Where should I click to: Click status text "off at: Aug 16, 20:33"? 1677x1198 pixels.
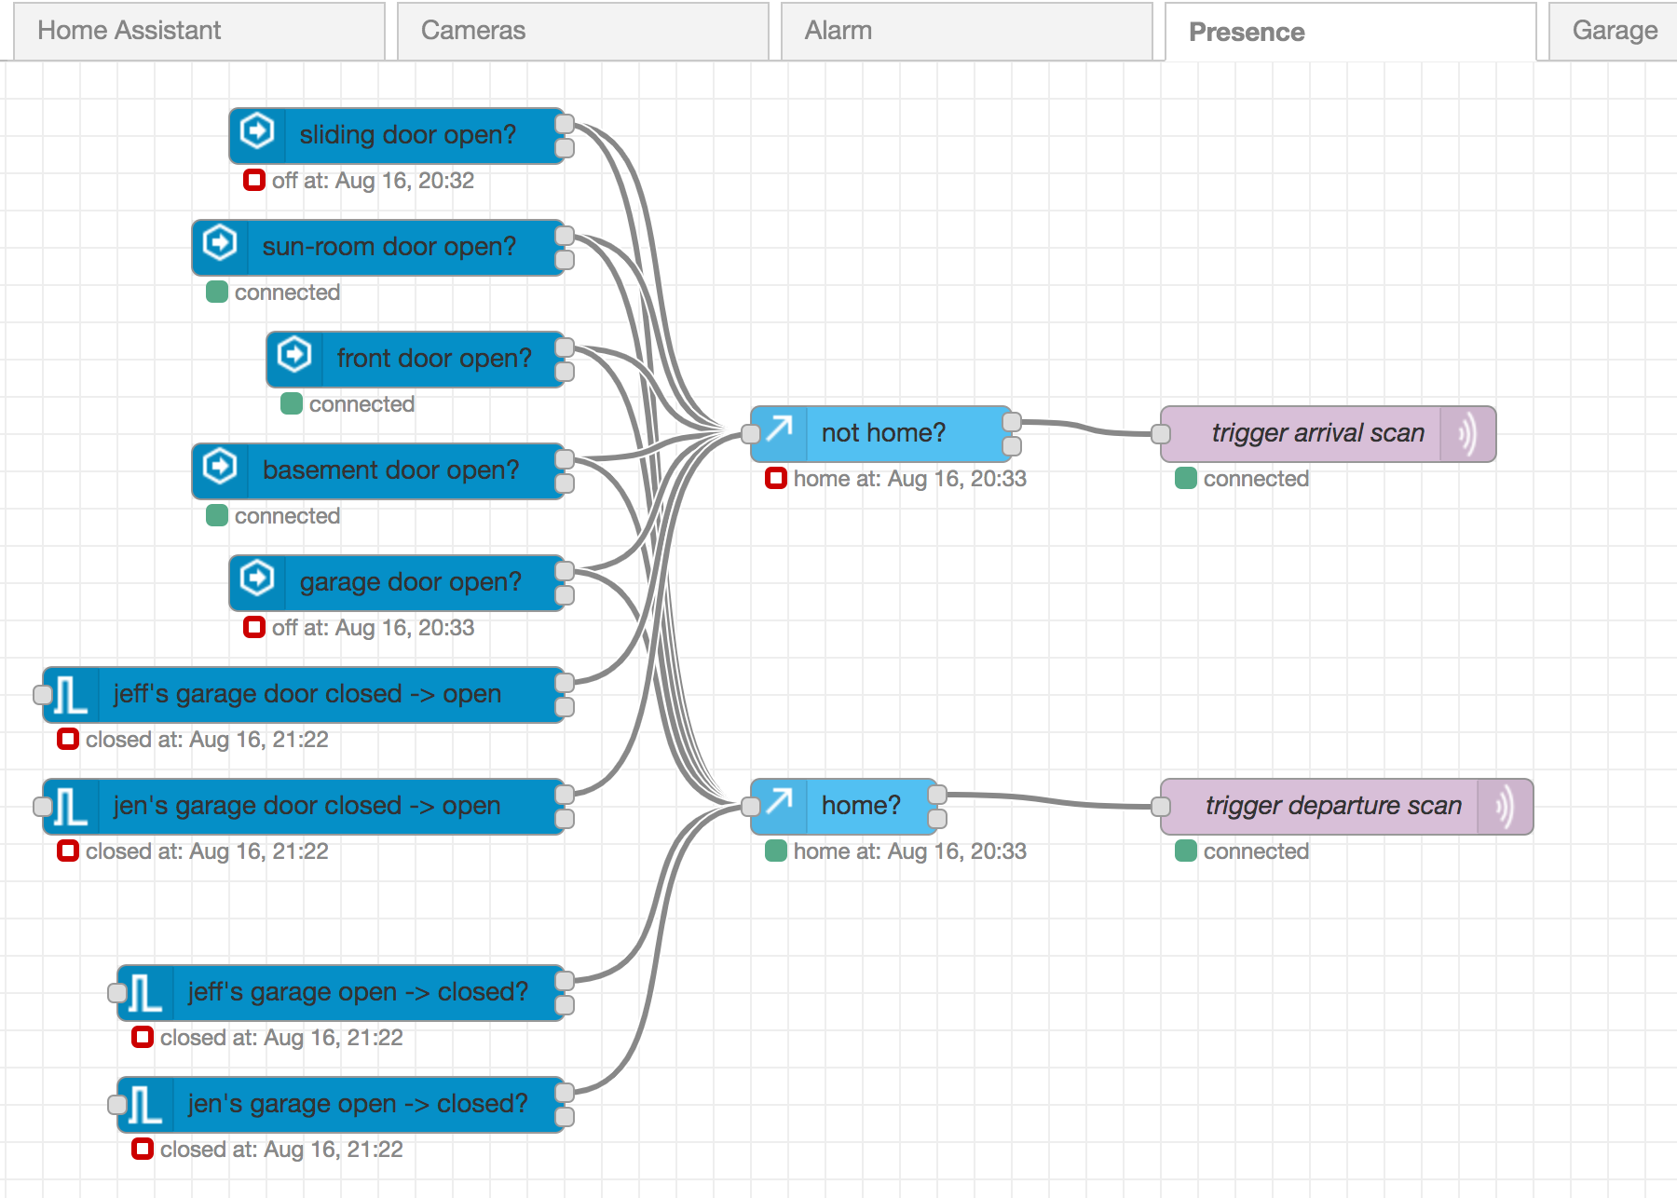point(373,628)
